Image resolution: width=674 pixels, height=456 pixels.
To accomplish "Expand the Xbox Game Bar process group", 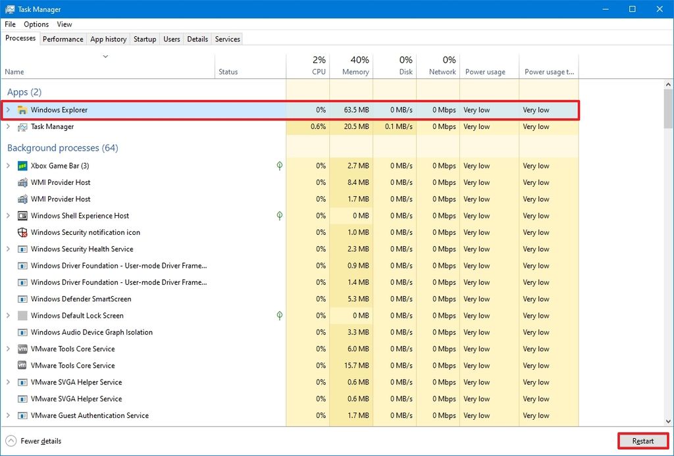I will [9, 166].
